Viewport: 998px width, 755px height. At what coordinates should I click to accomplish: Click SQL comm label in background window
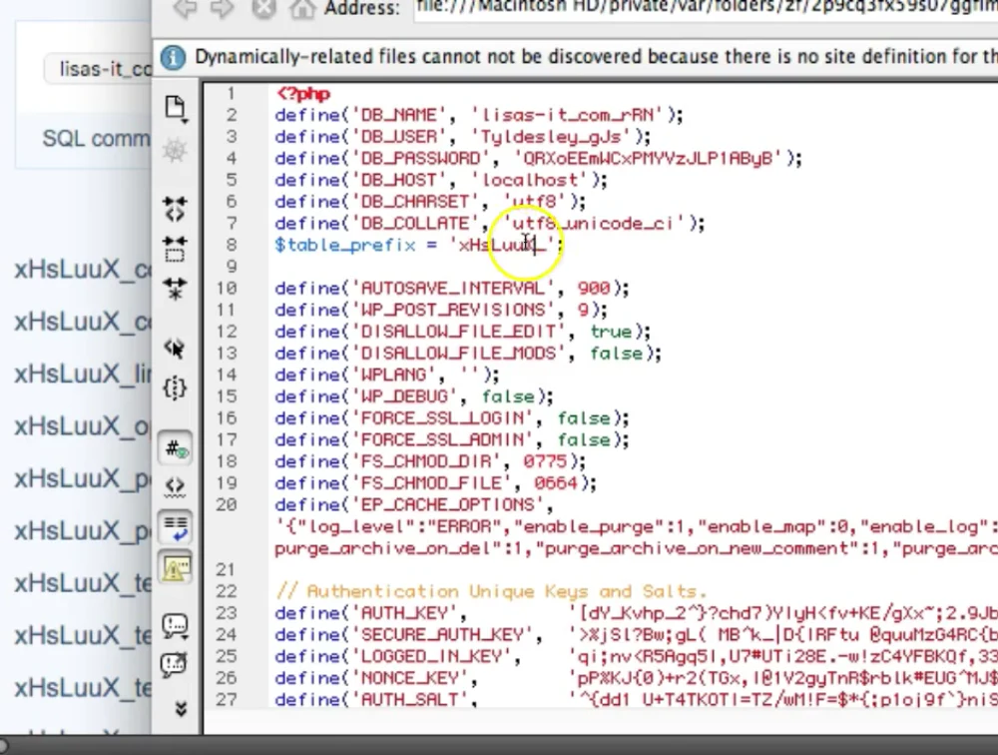[97, 138]
